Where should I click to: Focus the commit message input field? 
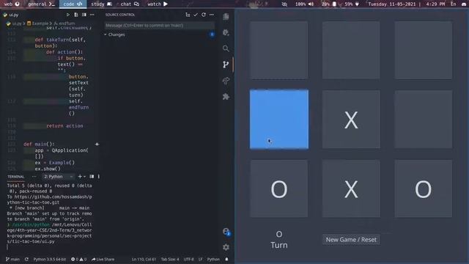coord(159,26)
